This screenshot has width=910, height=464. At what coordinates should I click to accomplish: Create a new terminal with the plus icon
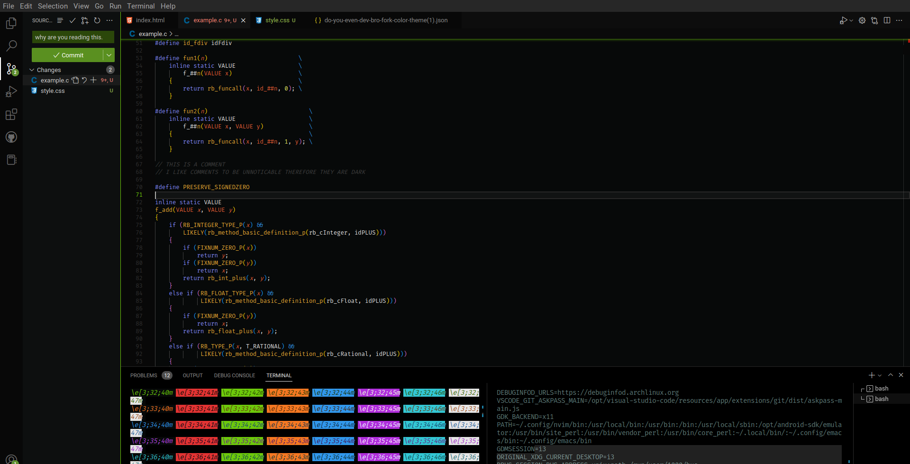coord(872,375)
